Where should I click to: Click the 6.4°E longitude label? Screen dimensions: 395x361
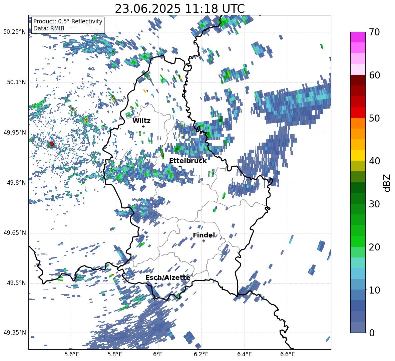(245, 354)
